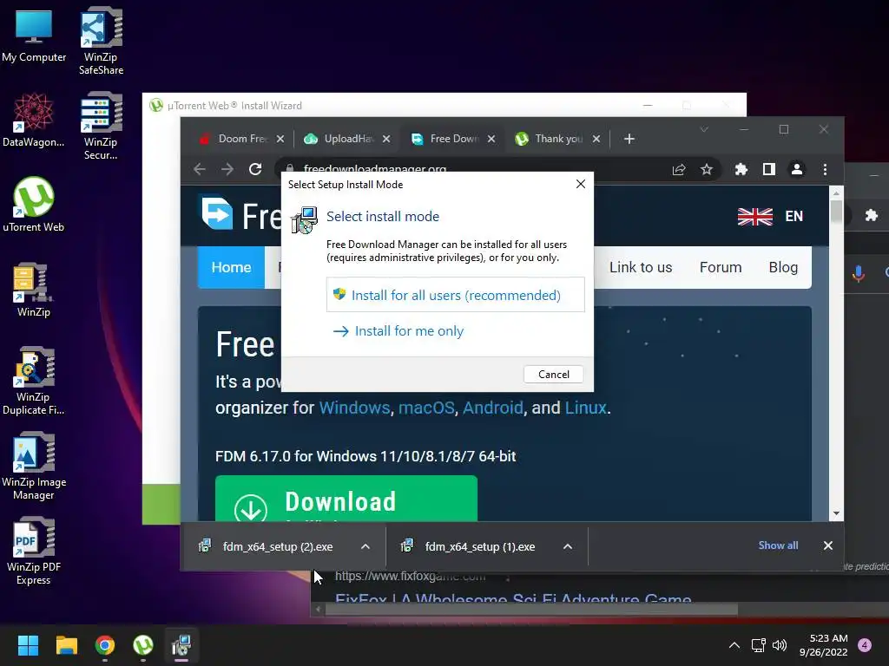The image size is (889, 666).
Task: Launch the WinZip desktop shortcut
Action: pos(34,290)
